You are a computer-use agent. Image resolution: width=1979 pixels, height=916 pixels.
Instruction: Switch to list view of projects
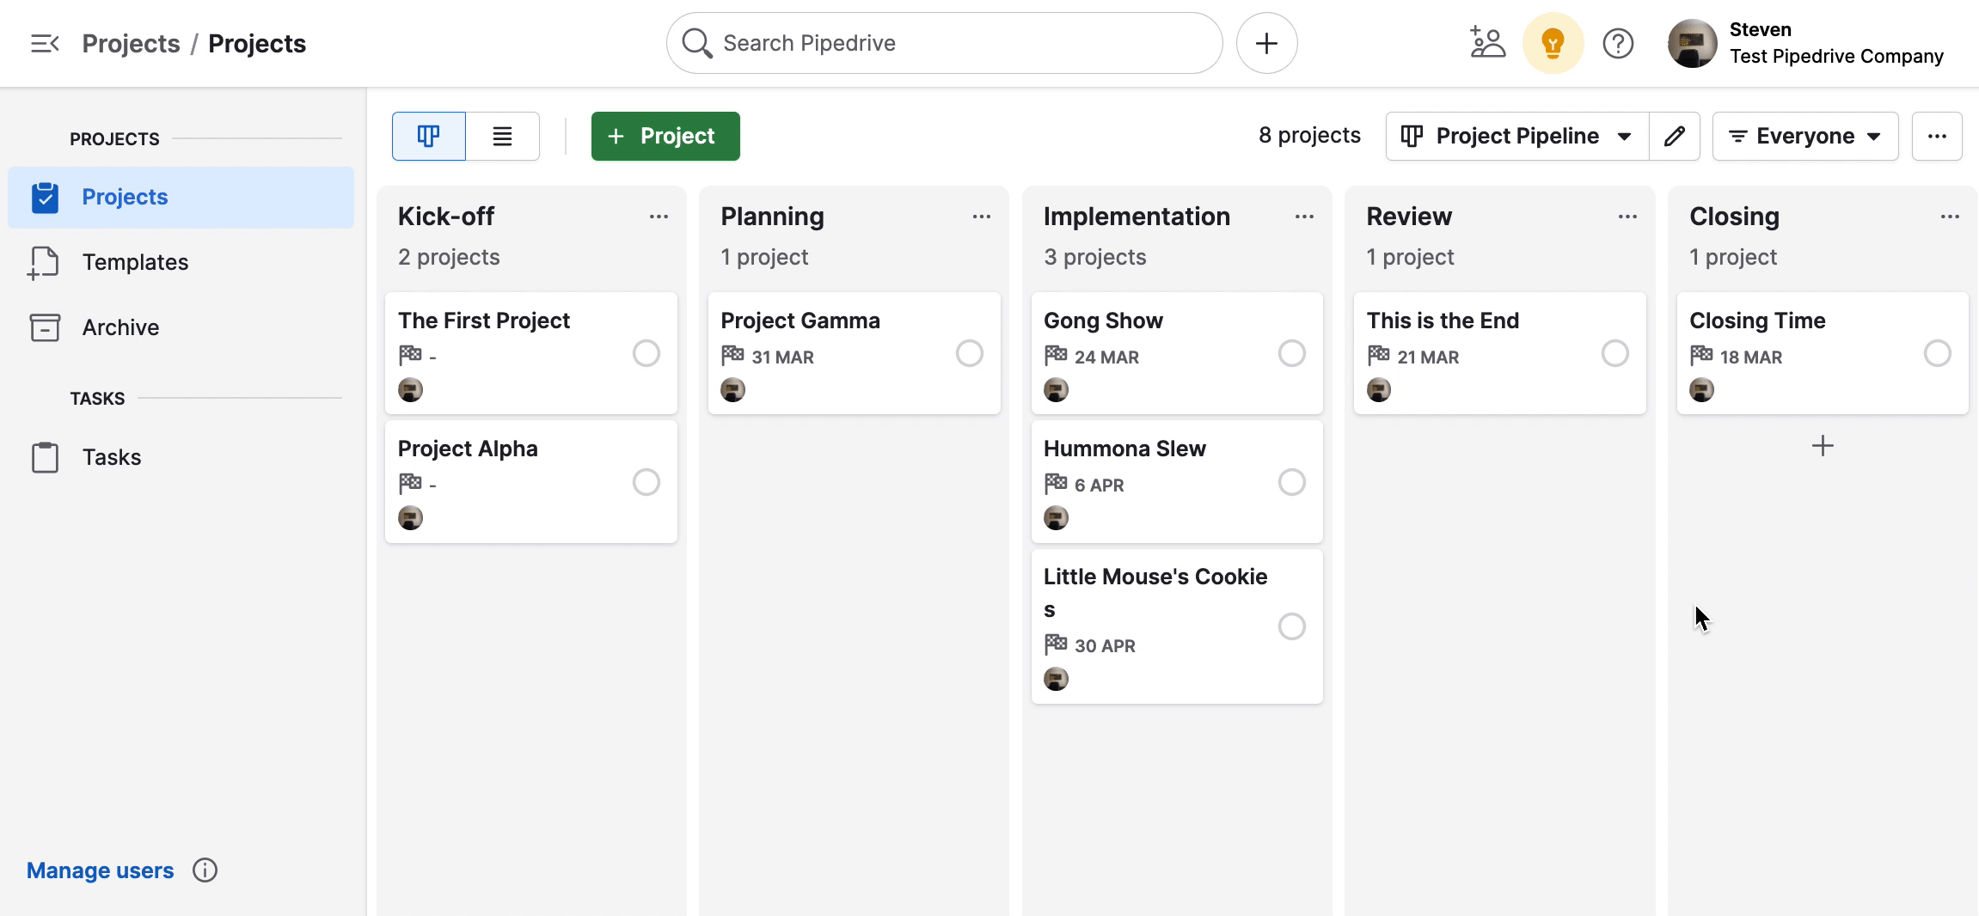(503, 135)
